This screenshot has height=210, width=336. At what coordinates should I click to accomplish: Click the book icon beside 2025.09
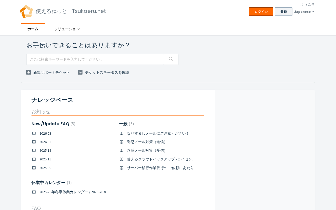(34, 168)
